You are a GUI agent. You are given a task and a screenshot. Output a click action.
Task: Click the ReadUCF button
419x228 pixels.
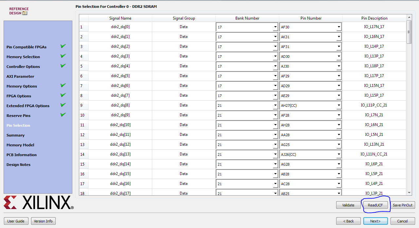375,205
